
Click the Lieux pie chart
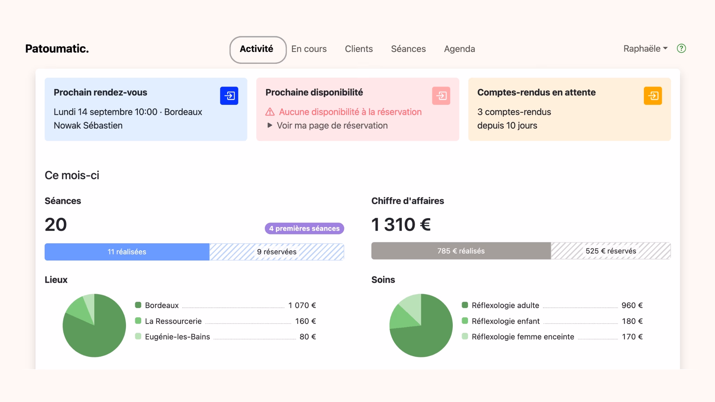tap(94, 325)
